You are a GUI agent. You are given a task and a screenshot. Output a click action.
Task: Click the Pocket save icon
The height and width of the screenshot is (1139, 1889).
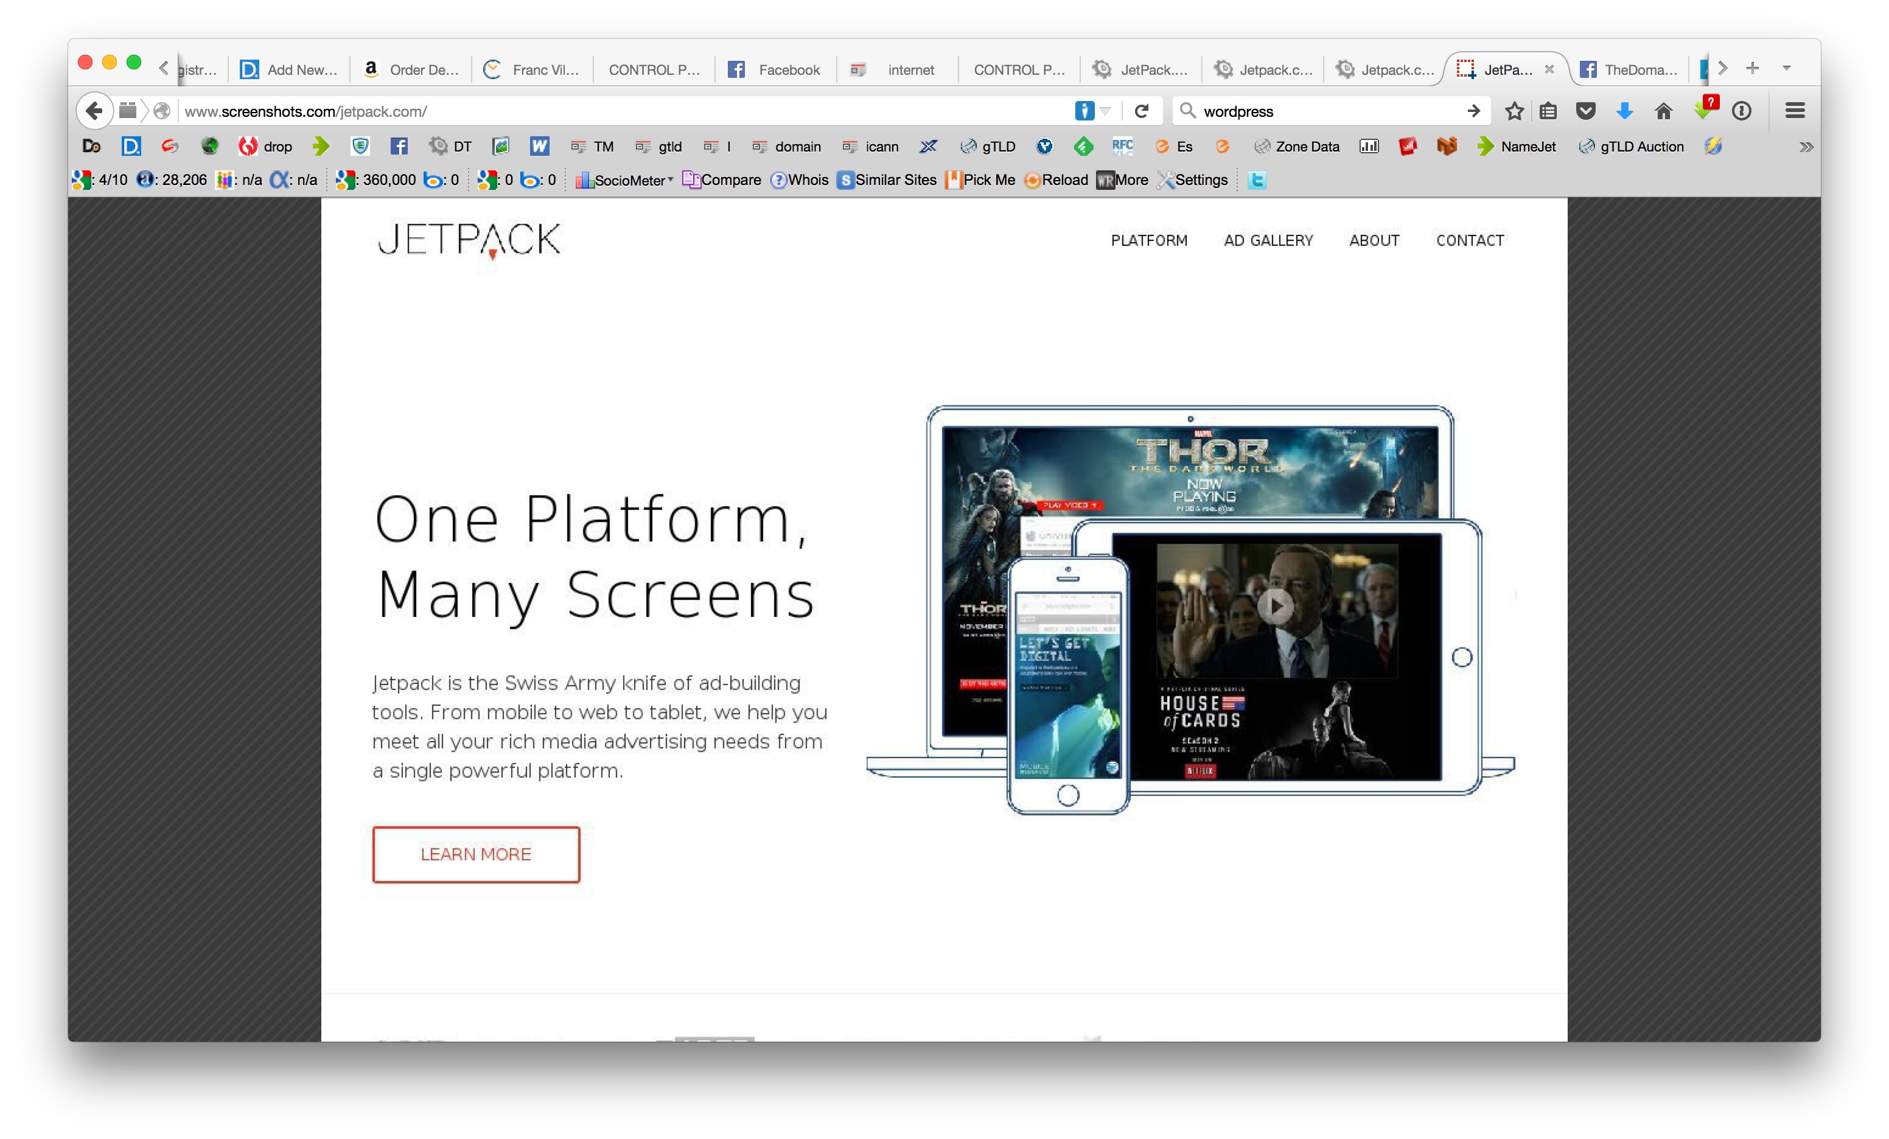click(1585, 111)
